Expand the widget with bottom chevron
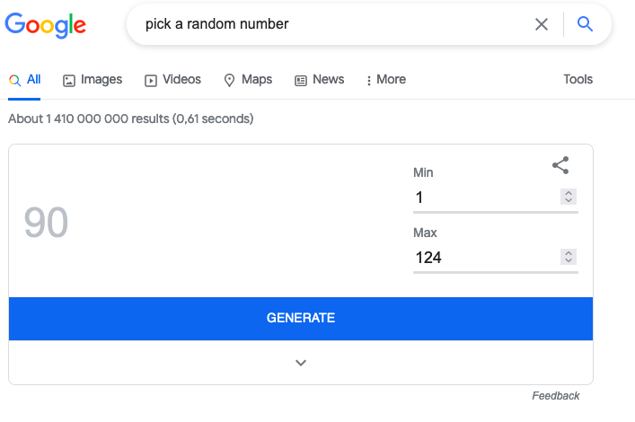The width and height of the screenshot is (635, 422). [x=301, y=363]
